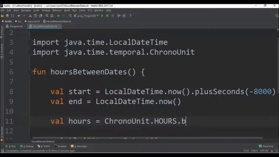Click the exercisesV2 breadcrumb in navigation bar
This screenshot has width=279, height=157.
point(33,21)
